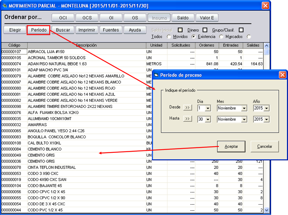The image size is (288, 215).
Task: Select row ACRONAL TAMBOR 50 SOLIDOS
Action: coord(132,58)
